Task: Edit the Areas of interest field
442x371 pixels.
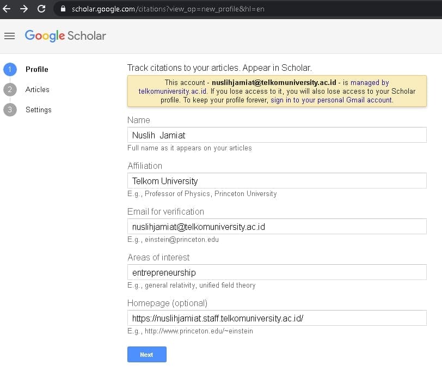Action: click(277, 272)
